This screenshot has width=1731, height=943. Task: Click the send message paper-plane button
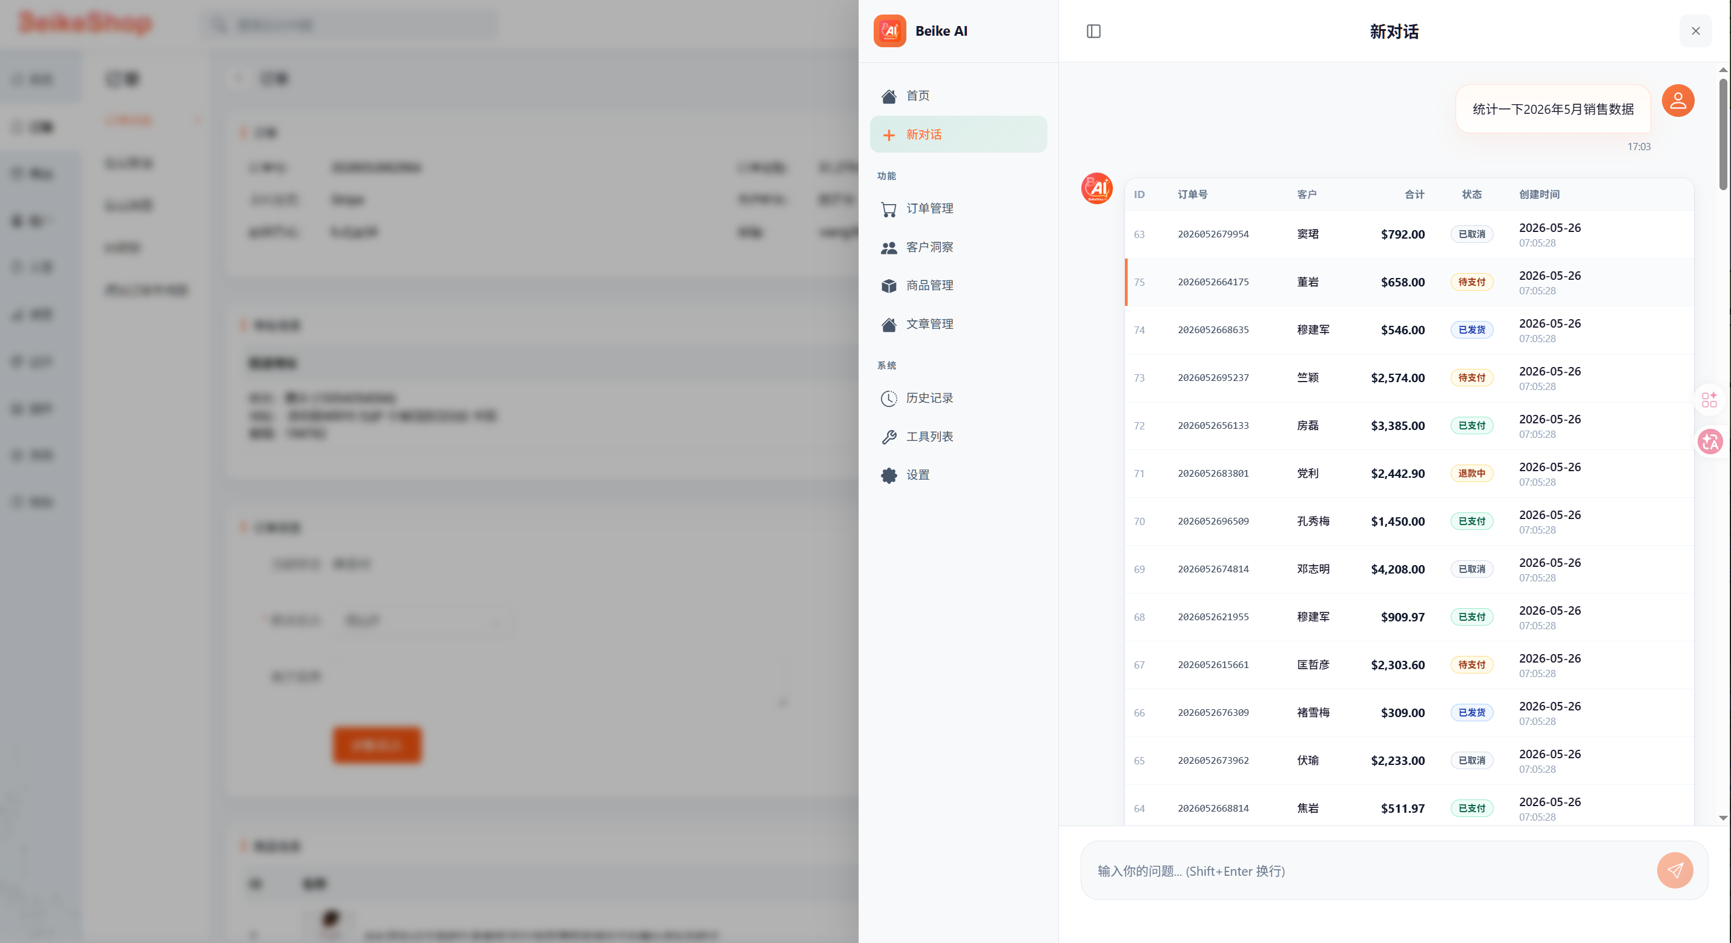[1675, 870]
